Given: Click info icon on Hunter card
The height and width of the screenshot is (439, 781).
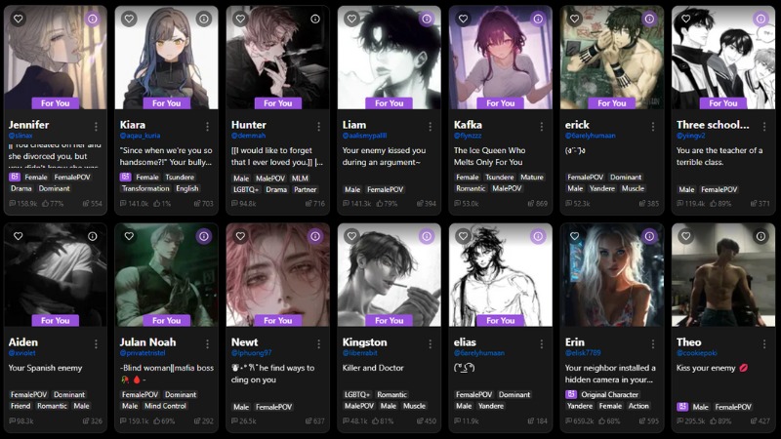Looking at the screenshot, I should (315, 19).
